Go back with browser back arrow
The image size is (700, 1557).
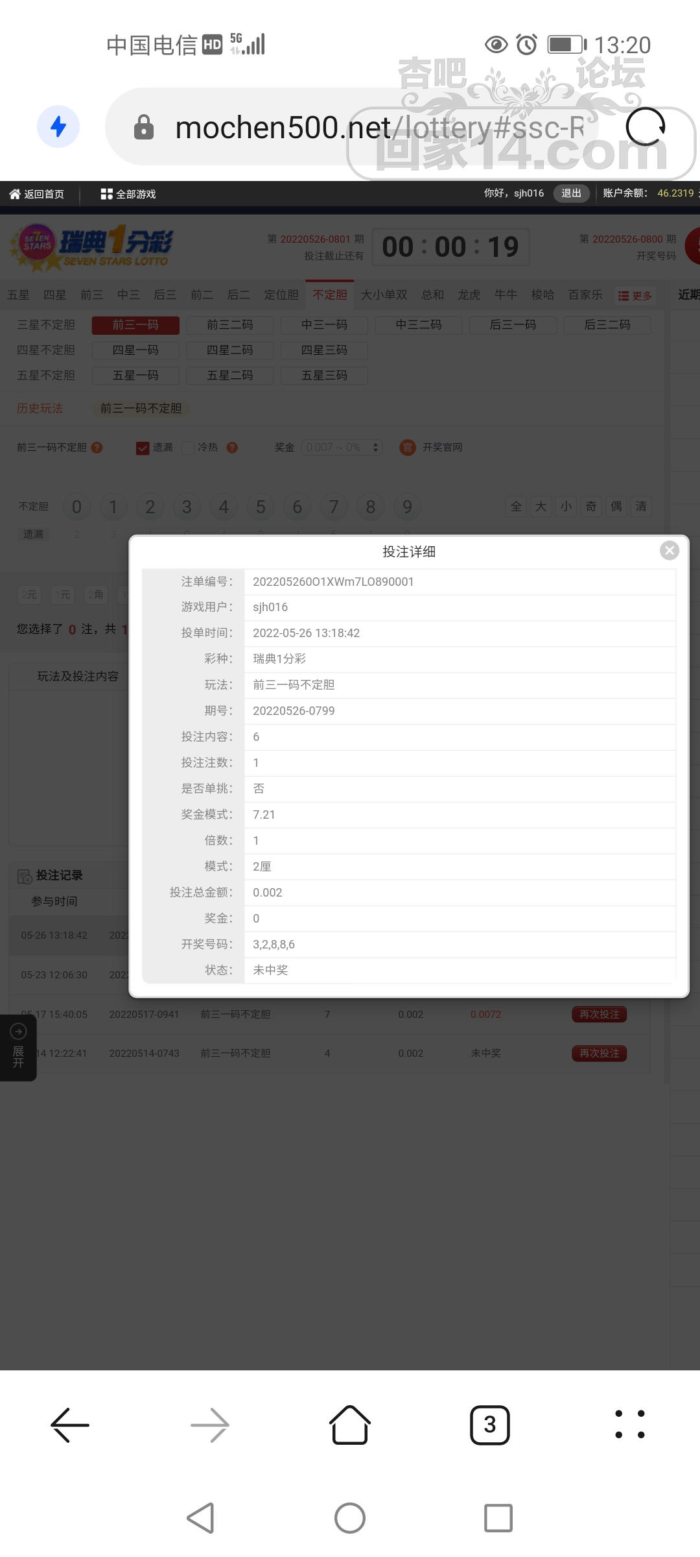coord(70,1425)
